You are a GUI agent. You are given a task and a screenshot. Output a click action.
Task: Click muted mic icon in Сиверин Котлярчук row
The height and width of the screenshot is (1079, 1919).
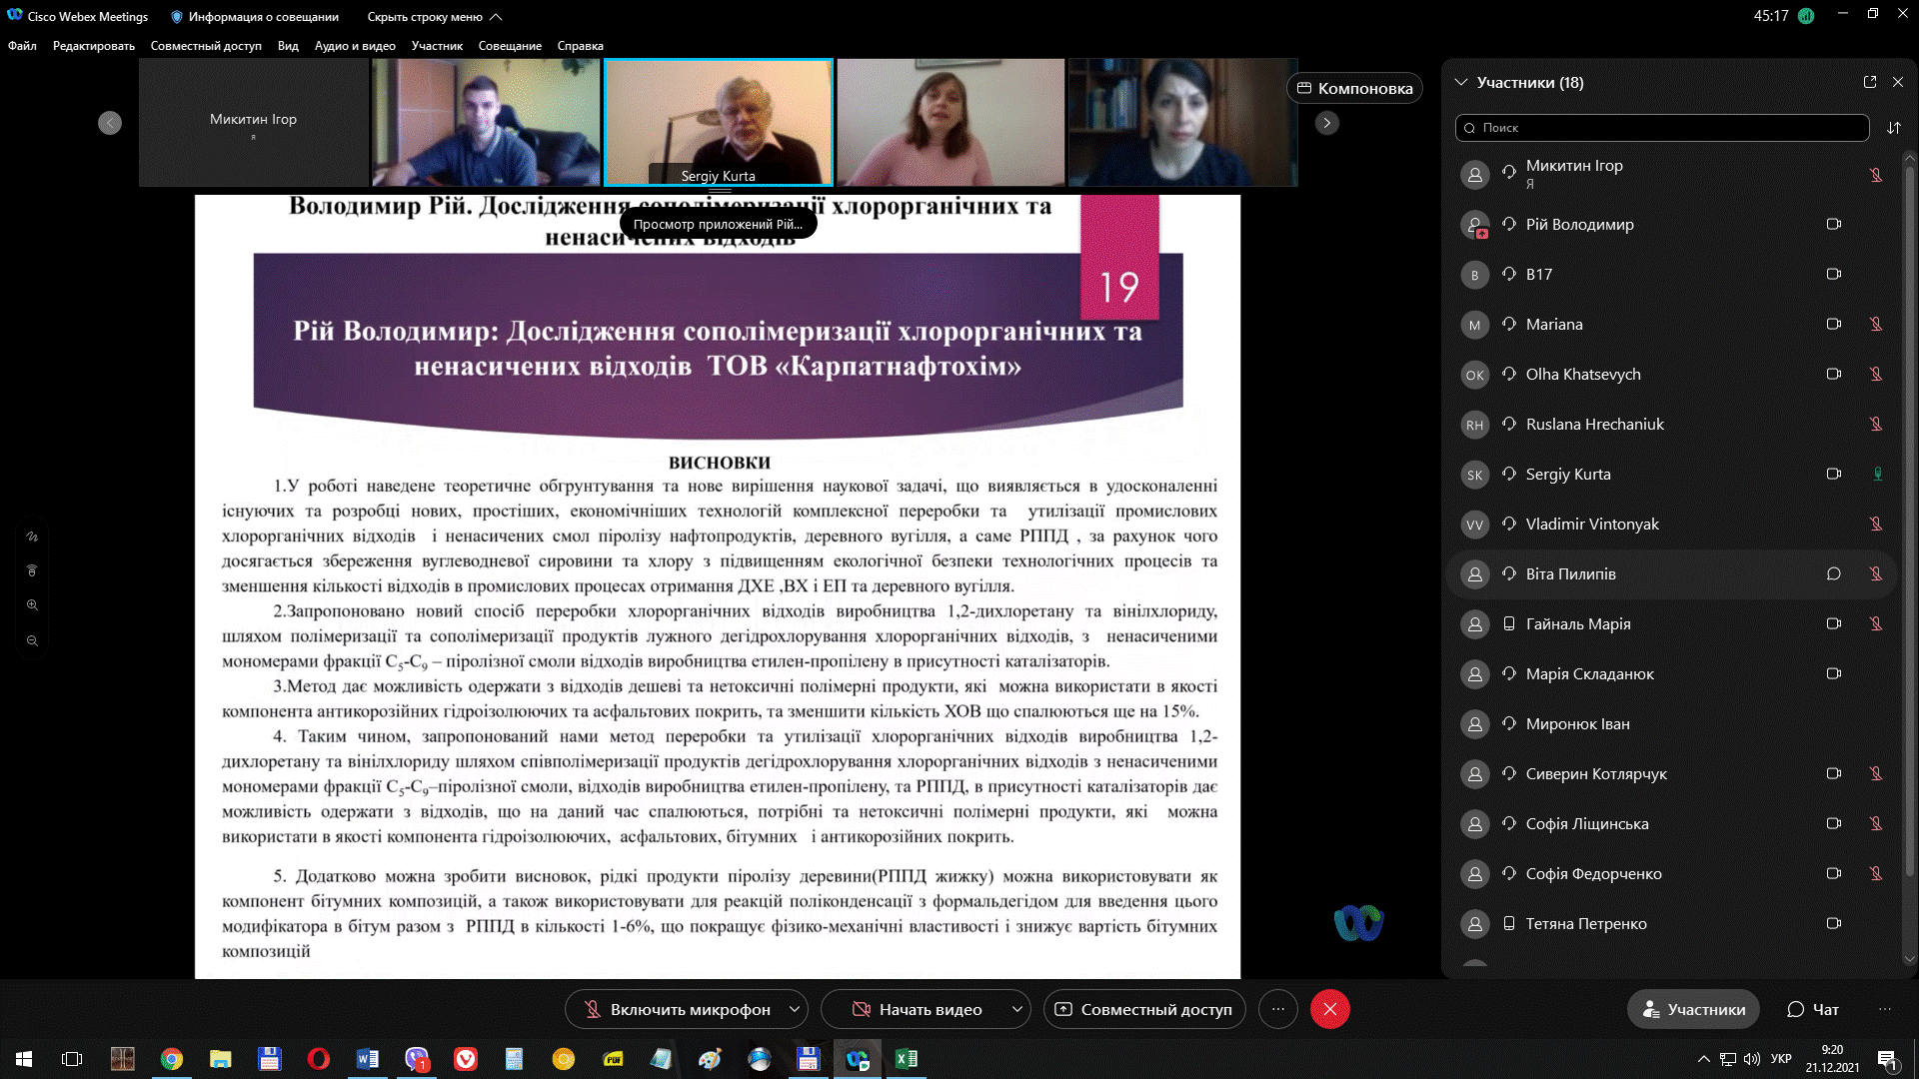tap(1876, 773)
